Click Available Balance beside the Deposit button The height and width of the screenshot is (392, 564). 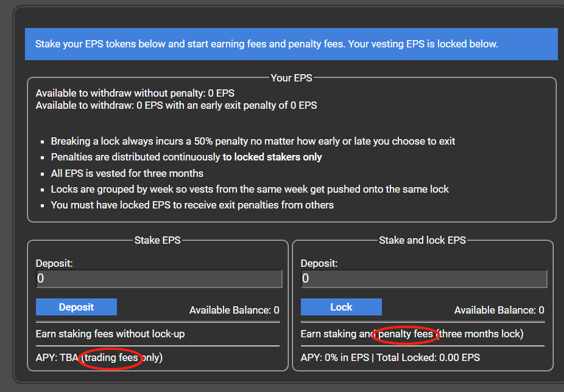coord(234,311)
